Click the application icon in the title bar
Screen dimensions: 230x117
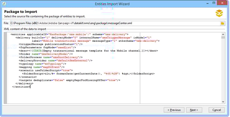[4, 3]
